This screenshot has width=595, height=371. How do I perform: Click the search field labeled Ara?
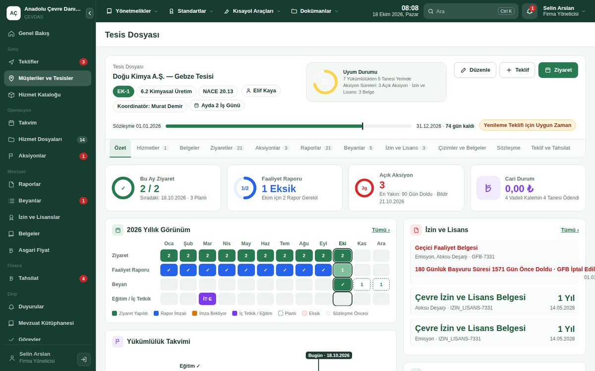[x=471, y=11]
